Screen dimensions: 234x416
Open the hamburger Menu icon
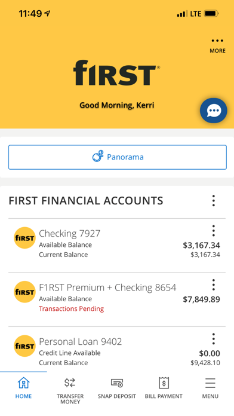[210, 383]
